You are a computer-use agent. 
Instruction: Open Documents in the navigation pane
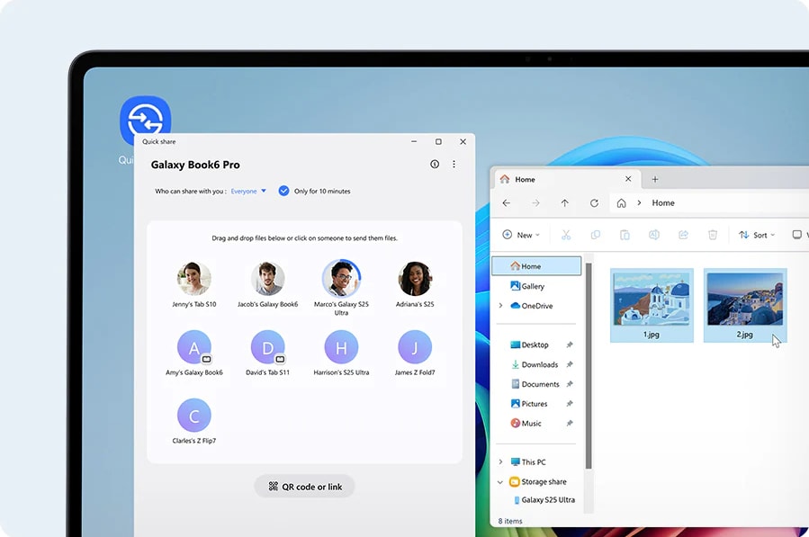tap(535, 384)
